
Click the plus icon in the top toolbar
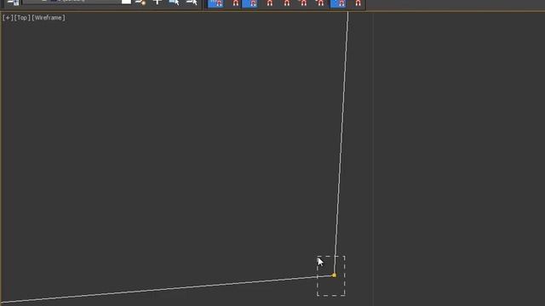pos(157,3)
